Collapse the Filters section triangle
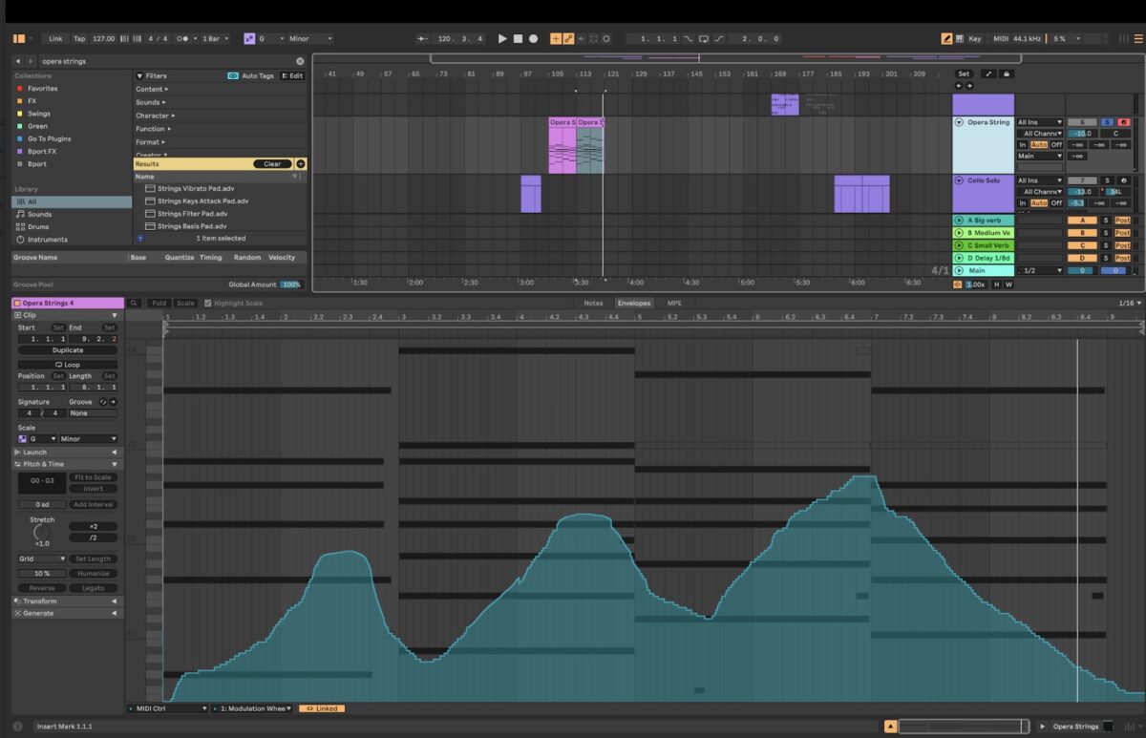The width and height of the screenshot is (1146, 738). click(x=139, y=75)
